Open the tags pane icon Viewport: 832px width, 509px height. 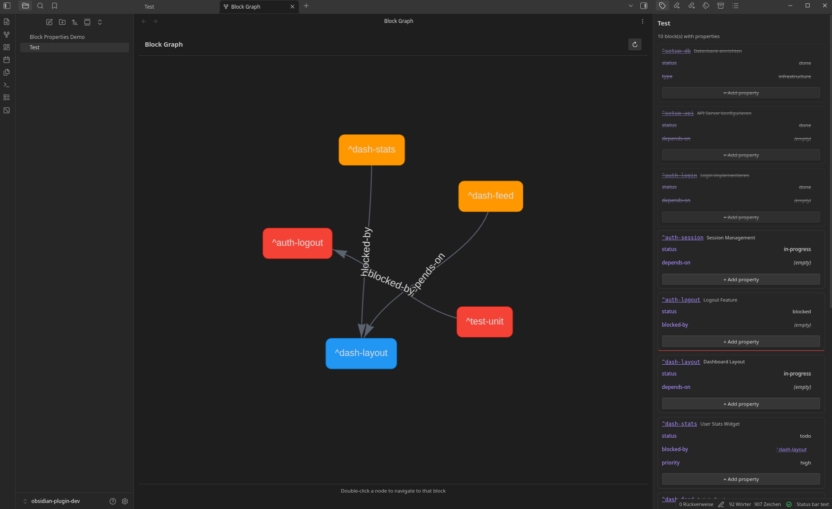(706, 6)
